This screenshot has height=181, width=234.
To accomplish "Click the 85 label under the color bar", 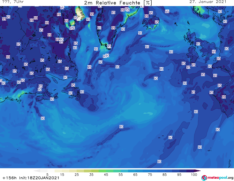I will [x=164, y=175].
